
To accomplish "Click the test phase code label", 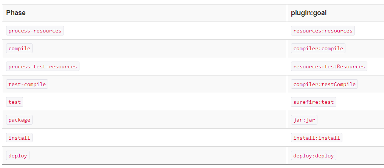I will [14, 102].
